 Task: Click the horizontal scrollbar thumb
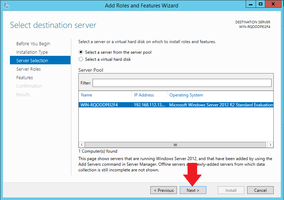[175, 145]
